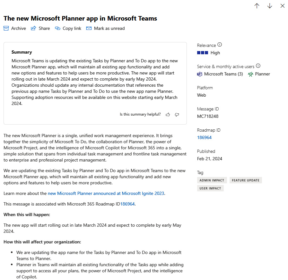
Task: Click the Copy link label
Action: coord(72,29)
